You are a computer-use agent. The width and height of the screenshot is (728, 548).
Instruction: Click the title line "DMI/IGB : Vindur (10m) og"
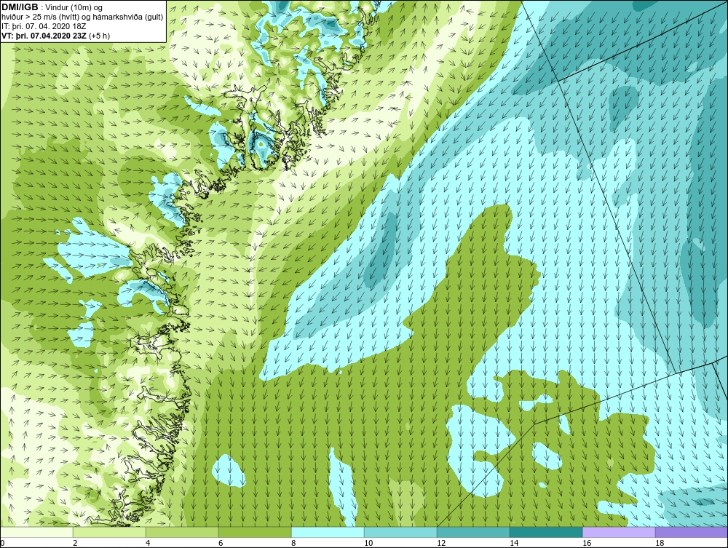(x=52, y=7)
